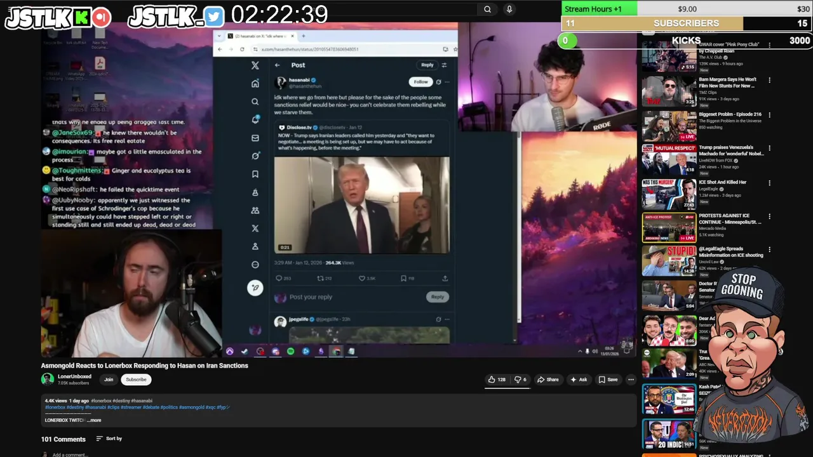Open Spotify icon in the inner taskbar

290,351
